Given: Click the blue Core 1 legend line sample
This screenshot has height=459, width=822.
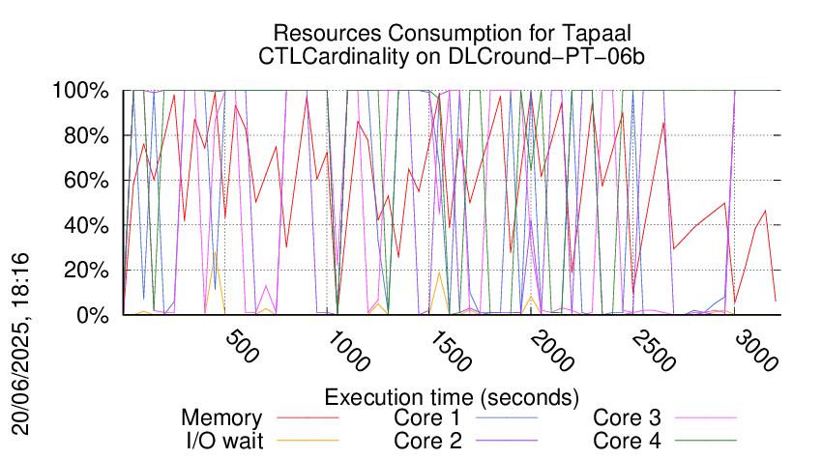Looking at the screenshot, I should (507, 418).
